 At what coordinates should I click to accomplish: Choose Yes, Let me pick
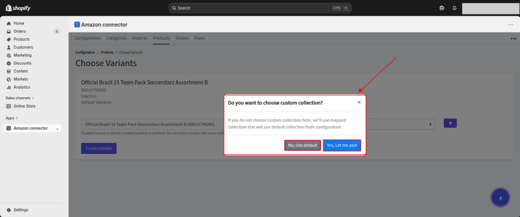(342, 145)
